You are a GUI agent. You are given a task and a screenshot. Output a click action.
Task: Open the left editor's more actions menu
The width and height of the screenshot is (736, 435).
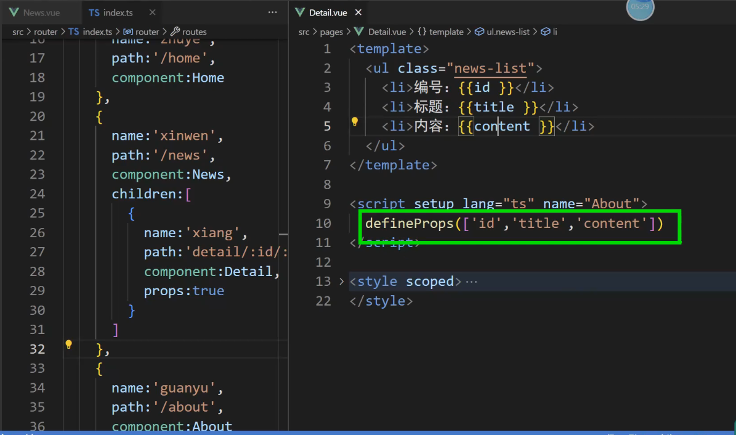tap(272, 12)
